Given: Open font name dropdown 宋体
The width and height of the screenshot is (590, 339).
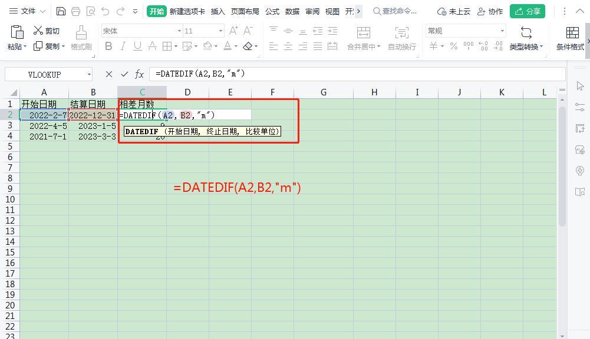Looking at the screenshot, I should click(x=180, y=31).
